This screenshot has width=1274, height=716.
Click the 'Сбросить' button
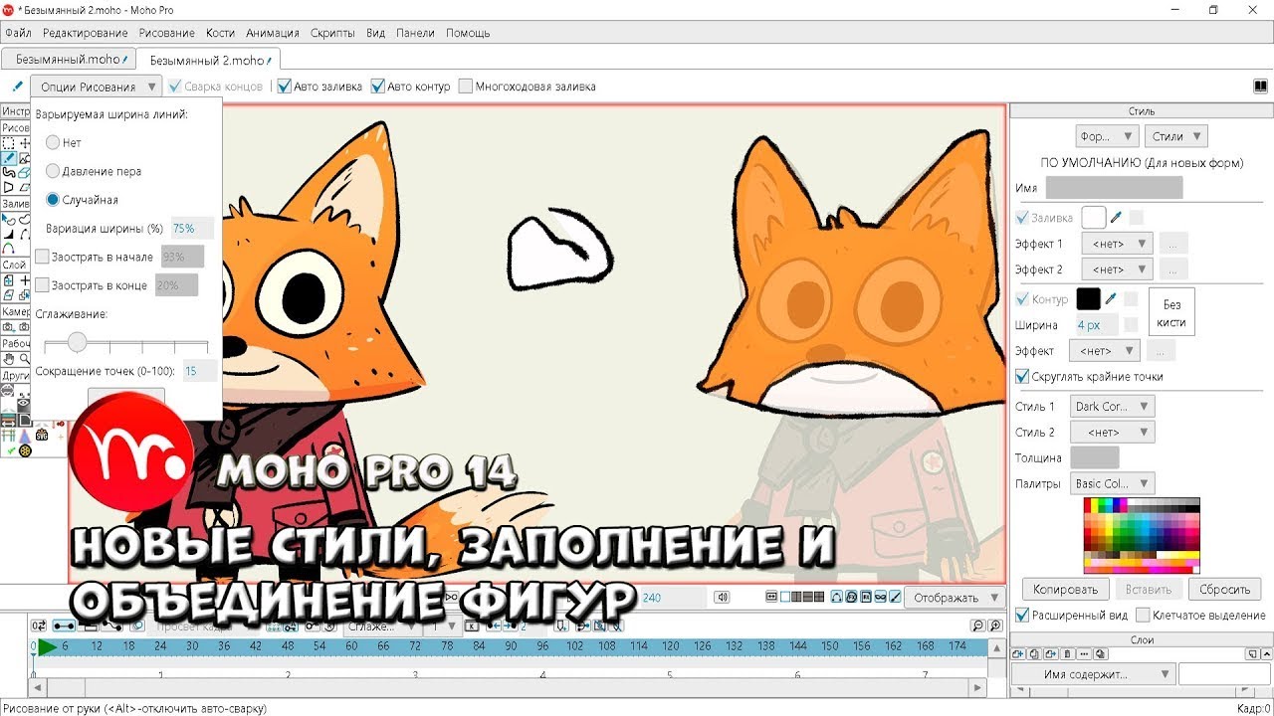(1224, 589)
